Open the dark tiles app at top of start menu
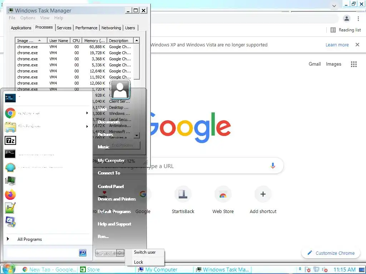This screenshot has width=366, height=274. tap(10, 98)
